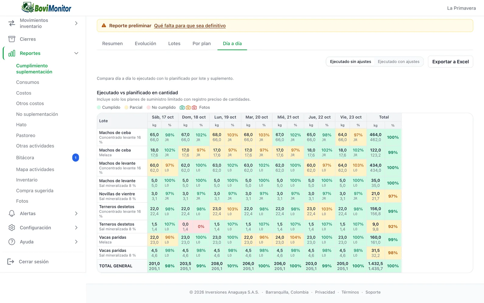Click Exportar a Excel button
The image size is (484, 303).
point(450,62)
